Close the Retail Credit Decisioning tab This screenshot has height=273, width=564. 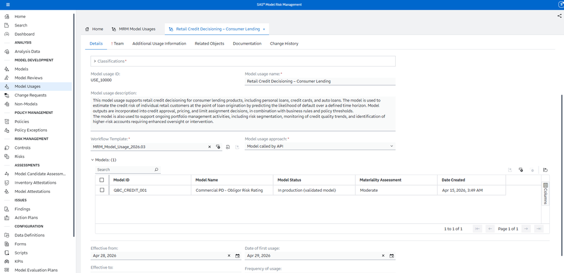(x=264, y=29)
